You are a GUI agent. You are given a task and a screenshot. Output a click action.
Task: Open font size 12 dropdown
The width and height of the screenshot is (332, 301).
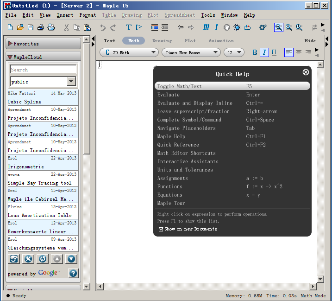click(234, 52)
